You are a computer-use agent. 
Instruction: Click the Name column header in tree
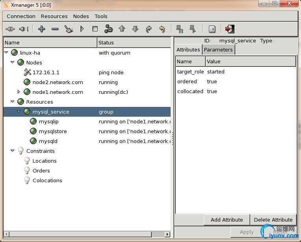(x=50, y=42)
